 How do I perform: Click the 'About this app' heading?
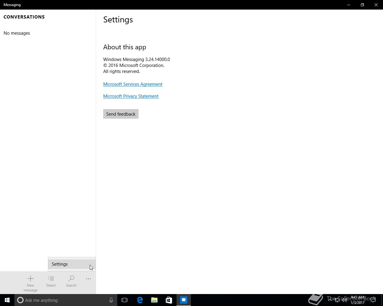tap(125, 47)
